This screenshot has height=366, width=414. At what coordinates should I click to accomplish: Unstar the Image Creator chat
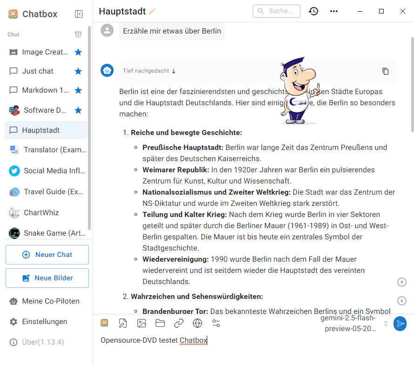[x=78, y=52]
